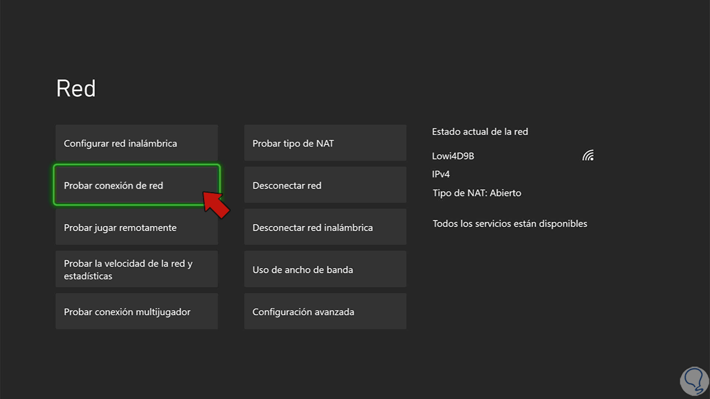Select Desconectar red option

click(x=325, y=186)
